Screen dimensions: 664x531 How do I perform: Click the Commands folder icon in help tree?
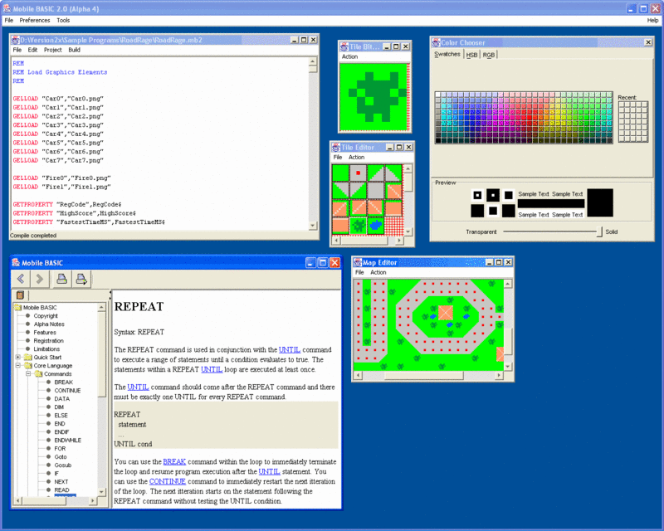(38, 373)
